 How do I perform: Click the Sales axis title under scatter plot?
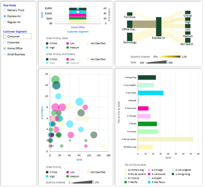tap(79, 160)
